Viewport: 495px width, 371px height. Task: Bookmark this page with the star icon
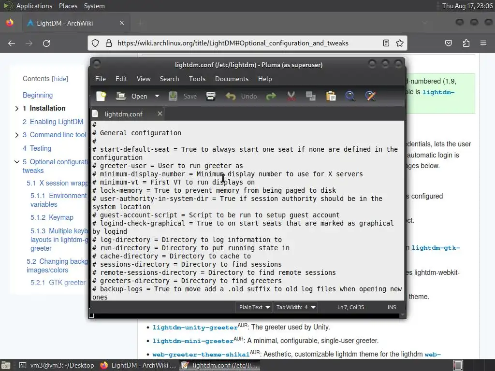[400, 43]
